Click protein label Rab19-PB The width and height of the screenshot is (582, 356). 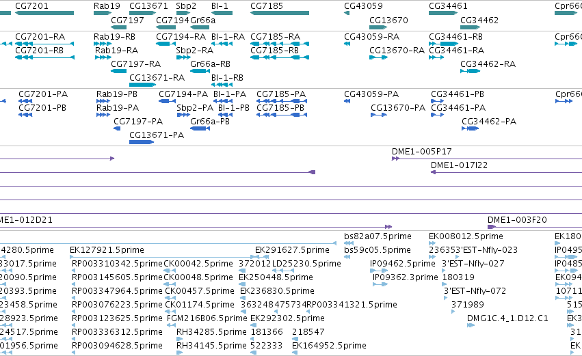pos(117,94)
